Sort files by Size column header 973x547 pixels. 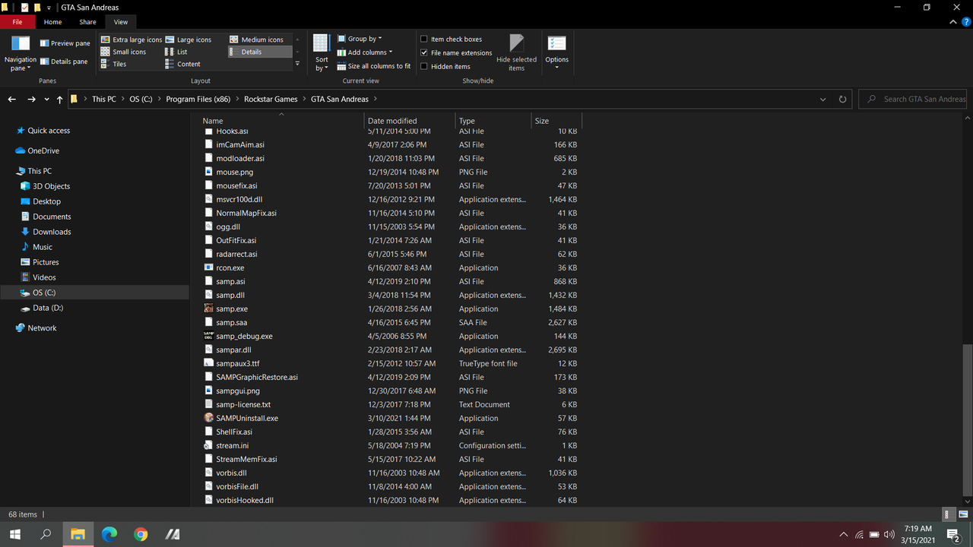[x=556, y=121]
